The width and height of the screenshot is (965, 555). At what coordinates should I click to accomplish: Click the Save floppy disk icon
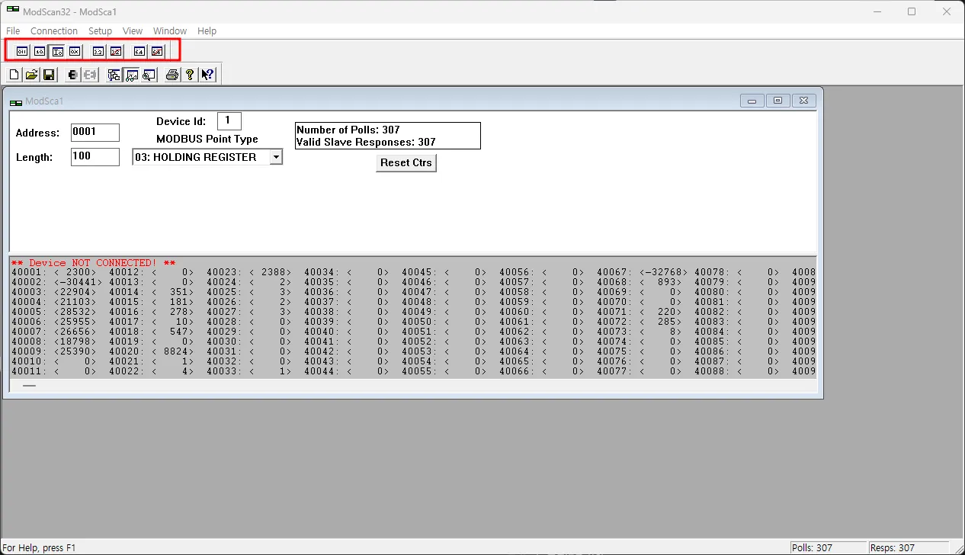tap(49, 75)
